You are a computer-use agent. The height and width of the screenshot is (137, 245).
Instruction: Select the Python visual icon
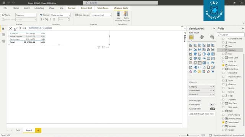pos(213,63)
